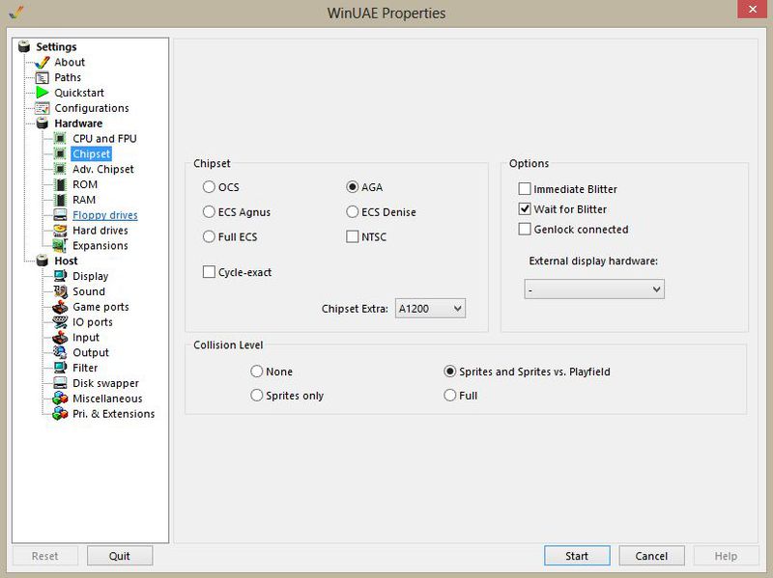The width and height of the screenshot is (773, 578).
Task: Open the Adv. Chipset settings page
Action: point(103,170)
